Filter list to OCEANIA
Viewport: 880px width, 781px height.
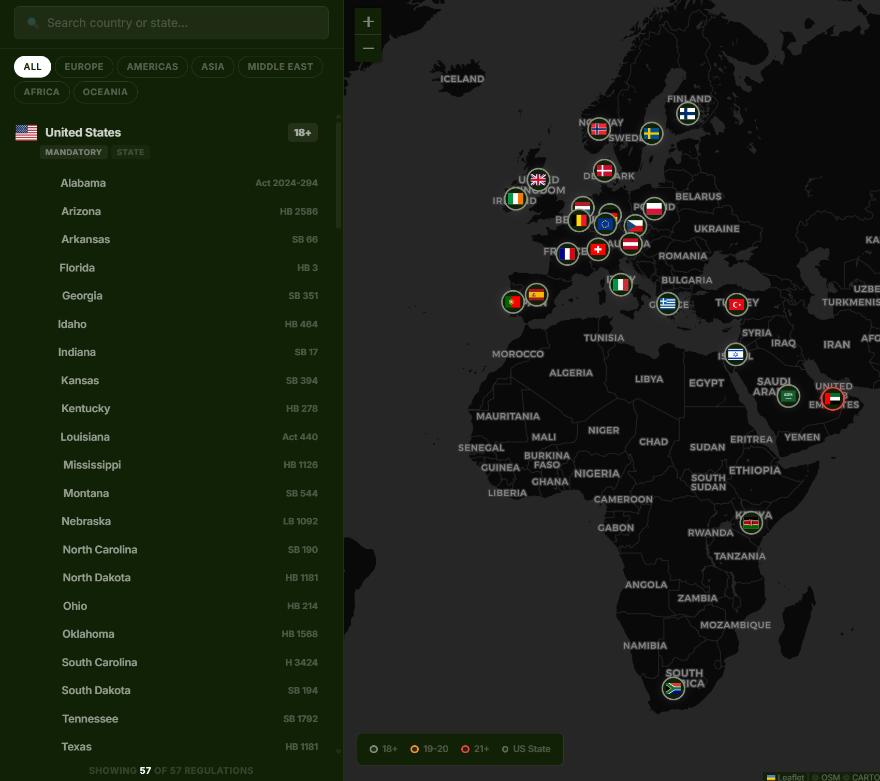tap(105, 92)
